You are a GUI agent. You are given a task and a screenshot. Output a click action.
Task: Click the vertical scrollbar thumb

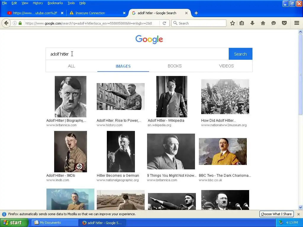click(300, 74)
